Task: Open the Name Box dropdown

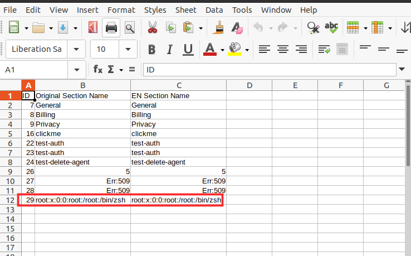Action: (x=77, y=70)
